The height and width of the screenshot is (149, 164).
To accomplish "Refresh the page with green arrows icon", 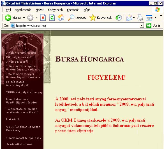I will [x=52, y=17].
